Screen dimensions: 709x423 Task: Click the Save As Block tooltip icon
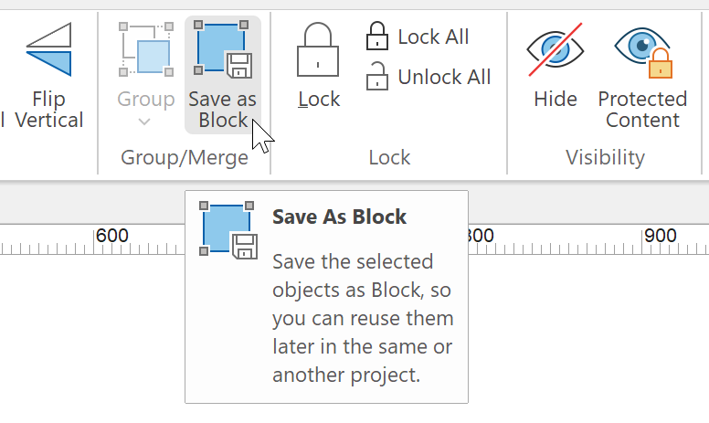[x=228, y=231]
